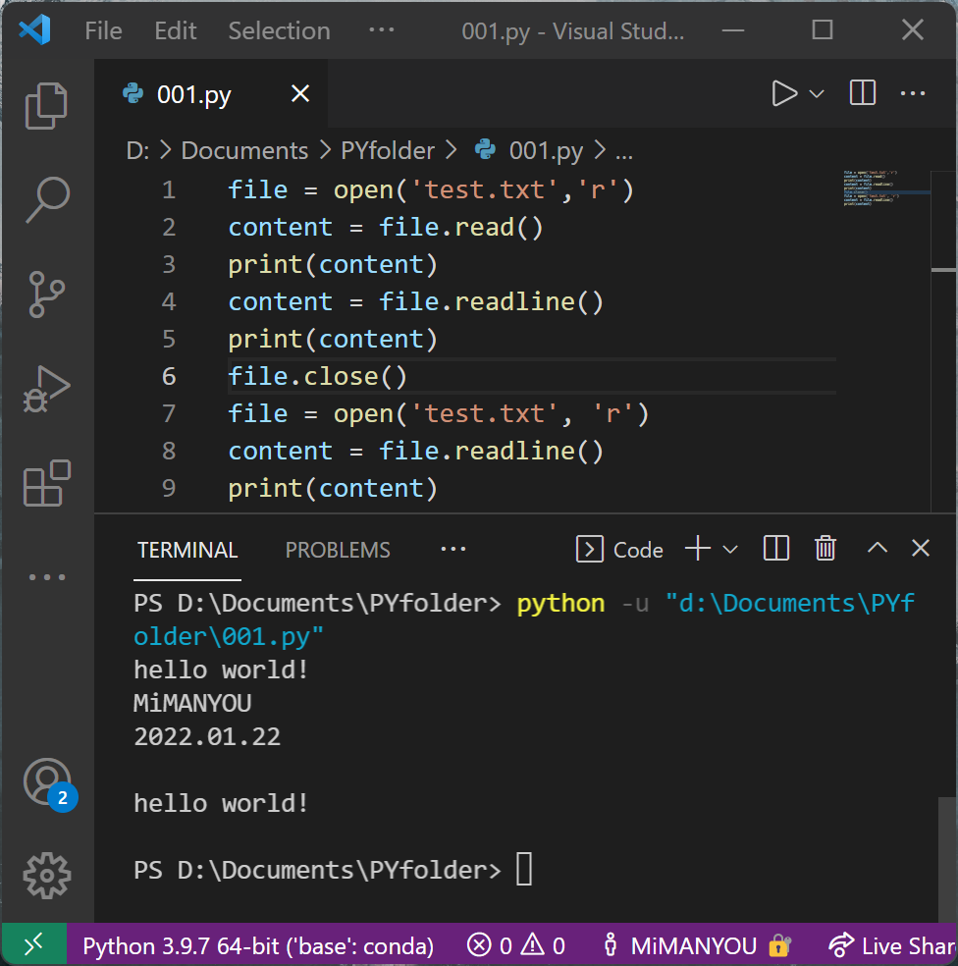Open the Search view icon

46,199
